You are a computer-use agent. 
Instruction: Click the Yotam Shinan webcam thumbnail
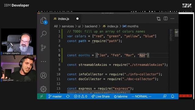(x=18, y=68)
